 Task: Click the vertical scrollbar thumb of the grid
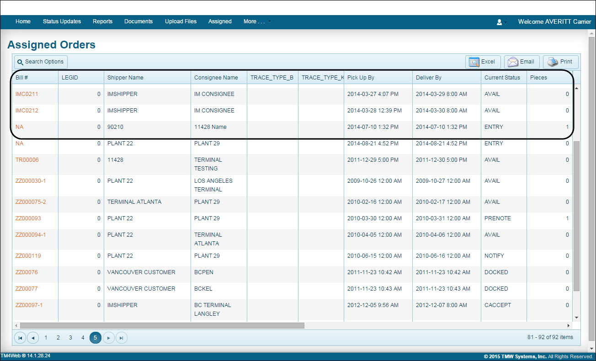point(576,216)
